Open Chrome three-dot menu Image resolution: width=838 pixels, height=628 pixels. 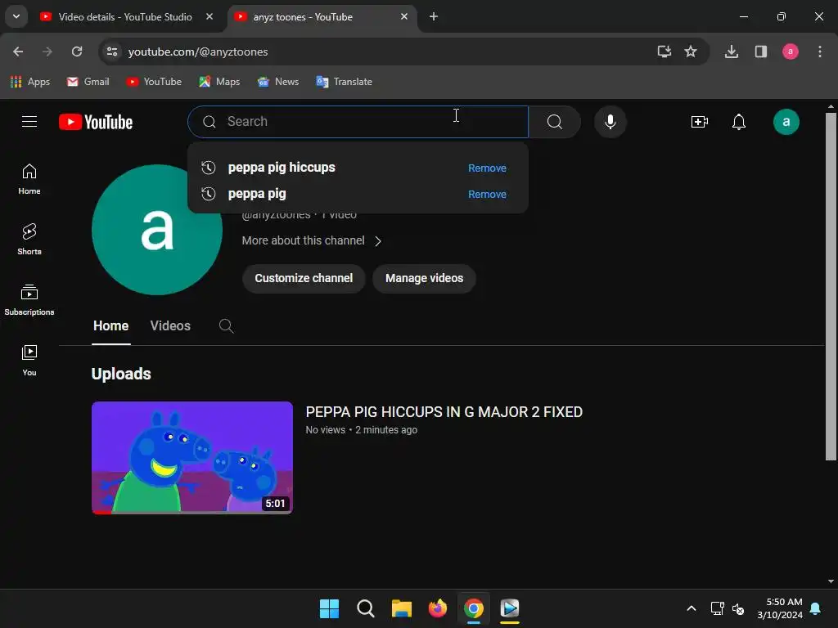pyautogui.click(x=819, y=52)
